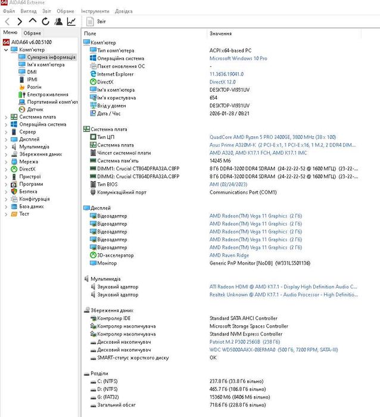Open the DirectX 12.0 link
This screenshot has width=380, height=417.
[223, 82]
